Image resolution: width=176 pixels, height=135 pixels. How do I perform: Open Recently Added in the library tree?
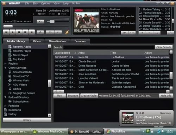[x=22, y=47]
